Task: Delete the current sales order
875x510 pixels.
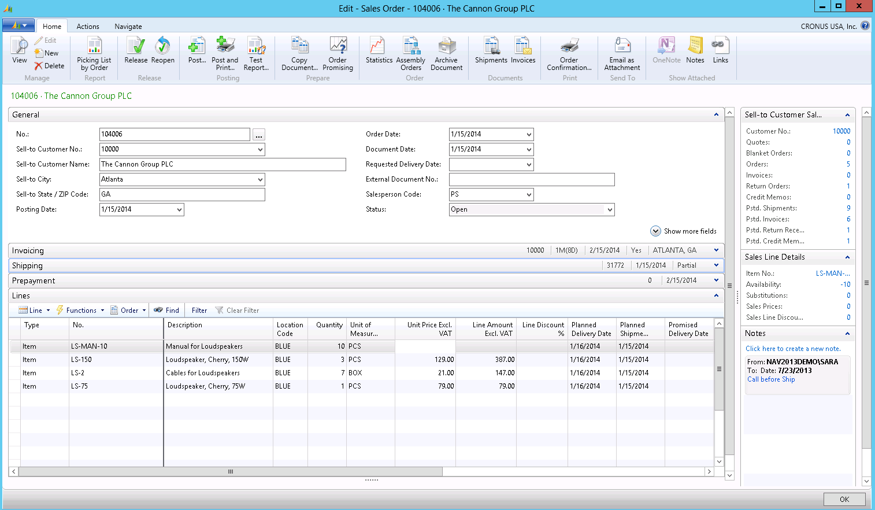Action: tap(49, 66)
